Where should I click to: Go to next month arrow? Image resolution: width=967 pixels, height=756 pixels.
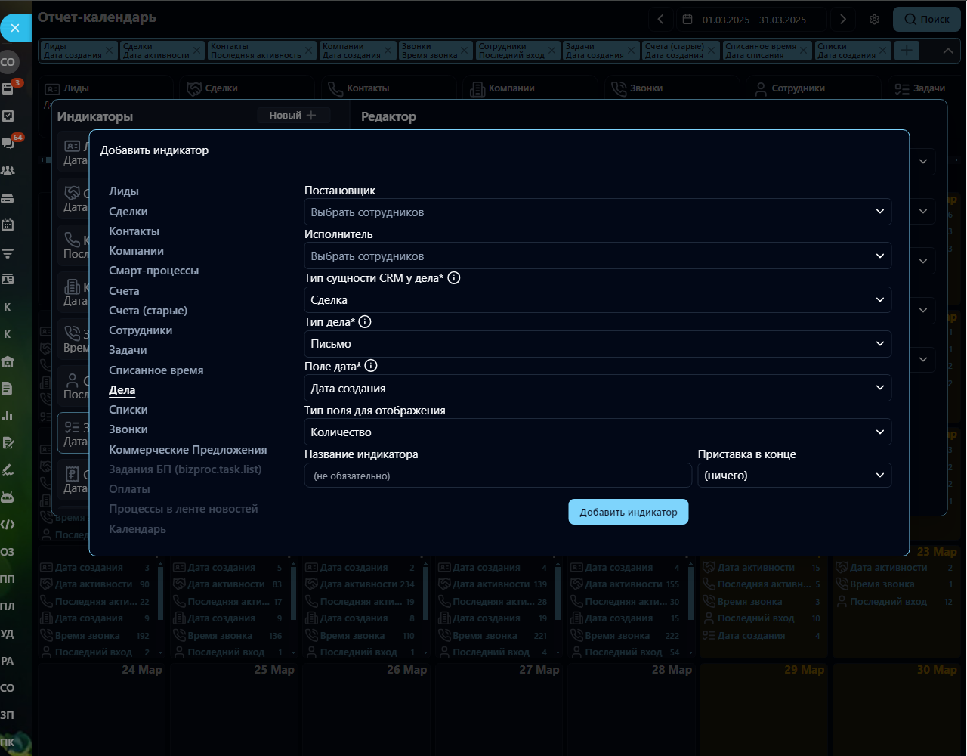[843, 20]
